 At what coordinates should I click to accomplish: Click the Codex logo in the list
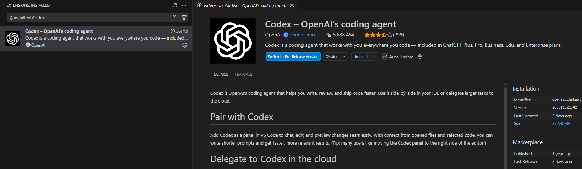point(13,38)
